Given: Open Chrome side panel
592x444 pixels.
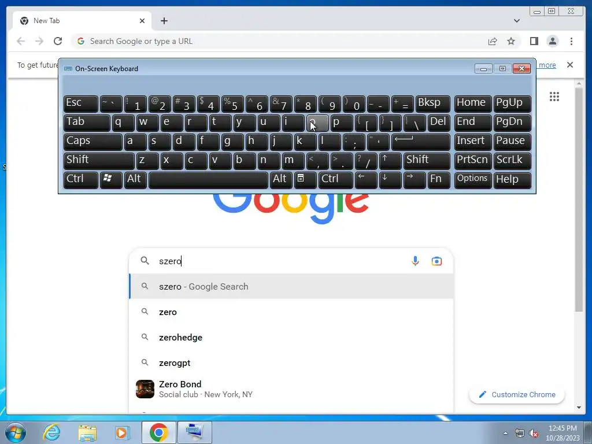Looking at the screenshot, I should point(534,41).
